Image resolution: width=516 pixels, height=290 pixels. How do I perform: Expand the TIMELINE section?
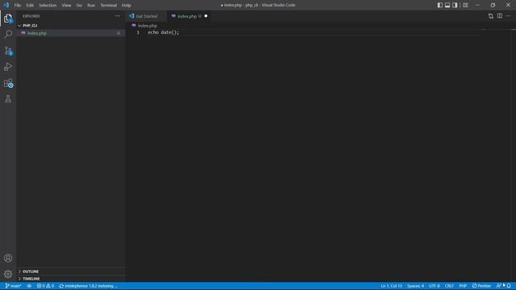pyautogui.click(x=31, y=279)
